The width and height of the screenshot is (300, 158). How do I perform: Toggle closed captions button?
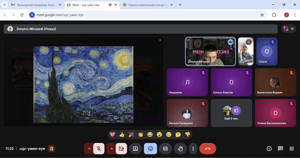coord(165,148)
